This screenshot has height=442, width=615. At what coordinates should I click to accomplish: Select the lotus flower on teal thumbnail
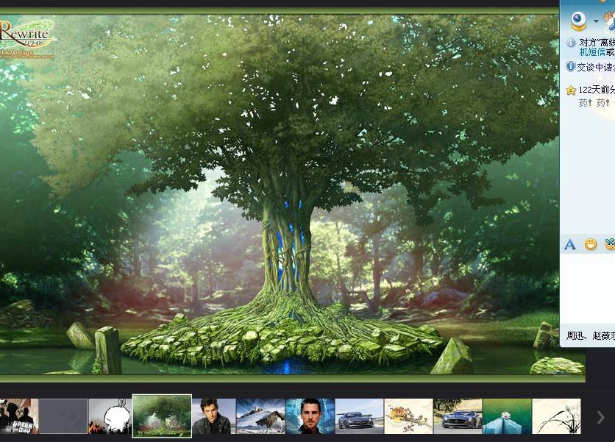(x=507, y=416)
